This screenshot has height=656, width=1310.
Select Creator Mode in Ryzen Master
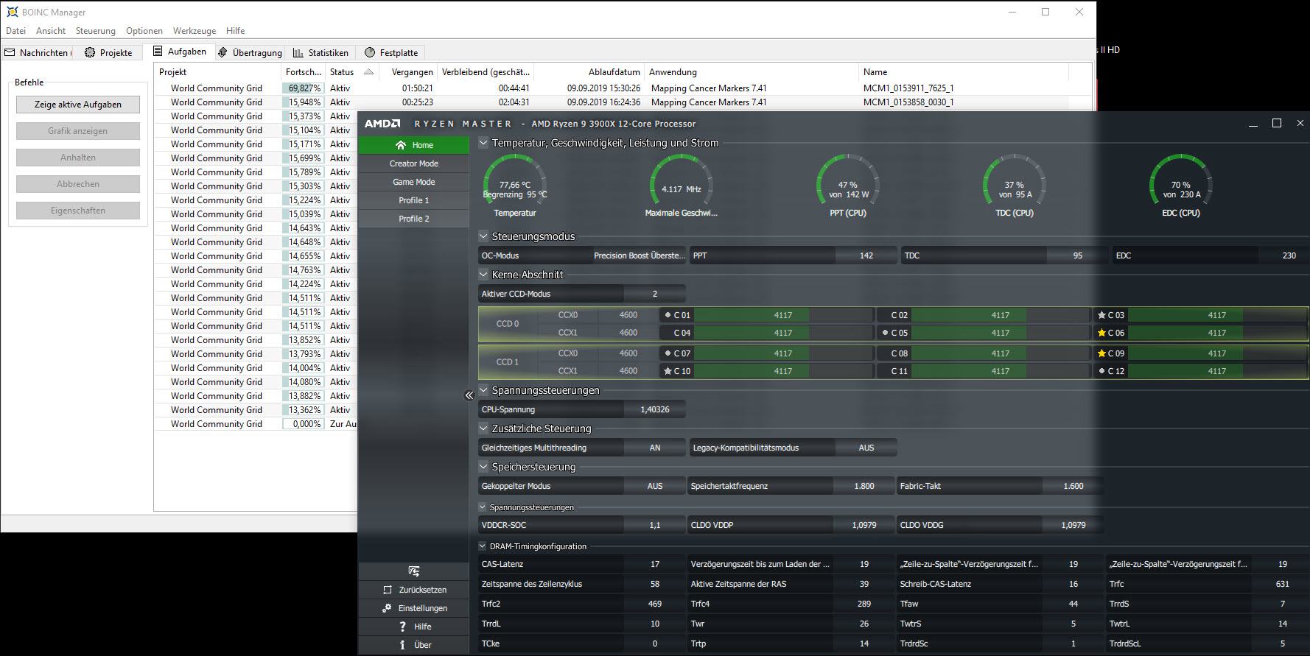[x=414, y=163]
